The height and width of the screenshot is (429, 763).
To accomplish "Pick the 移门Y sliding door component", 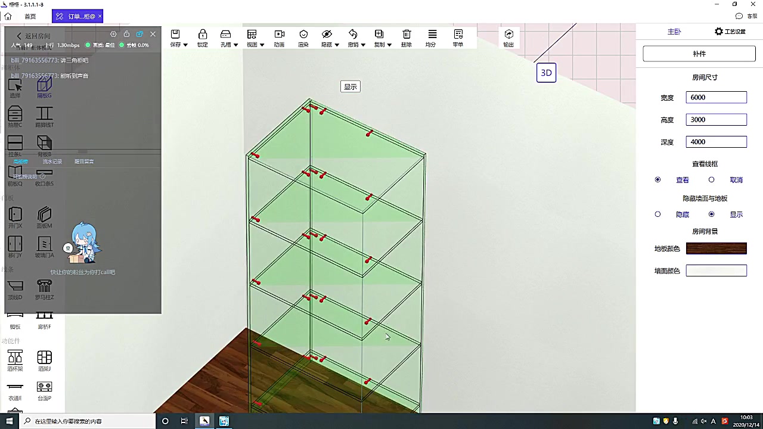I will click(15, 247).
